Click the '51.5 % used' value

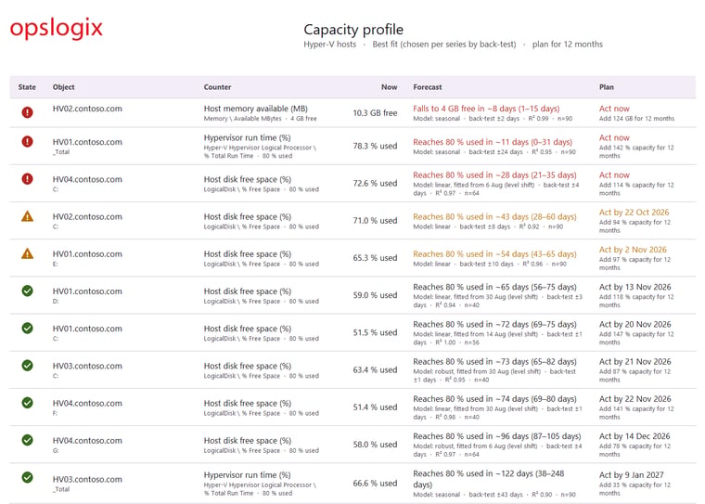point(375,332)
